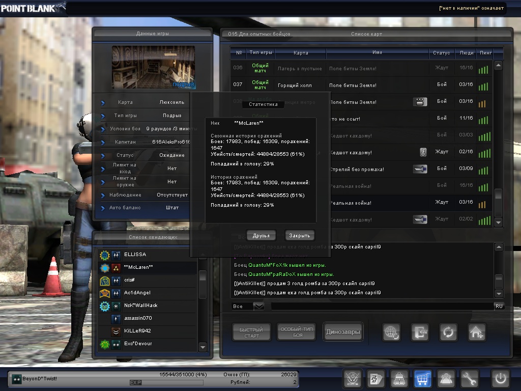Click the power exit icon

[x=500, y=378]
